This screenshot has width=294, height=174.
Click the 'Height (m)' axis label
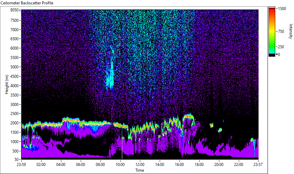pyautogui.click(x=7, y=84)
